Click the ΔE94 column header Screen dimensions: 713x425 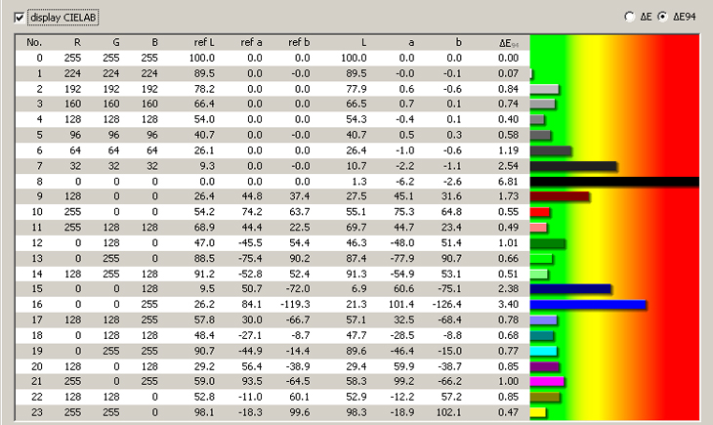(506, 42)
